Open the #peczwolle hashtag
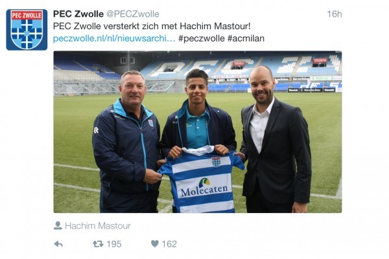This screenshot has width=389, height=259. [202, 38]
